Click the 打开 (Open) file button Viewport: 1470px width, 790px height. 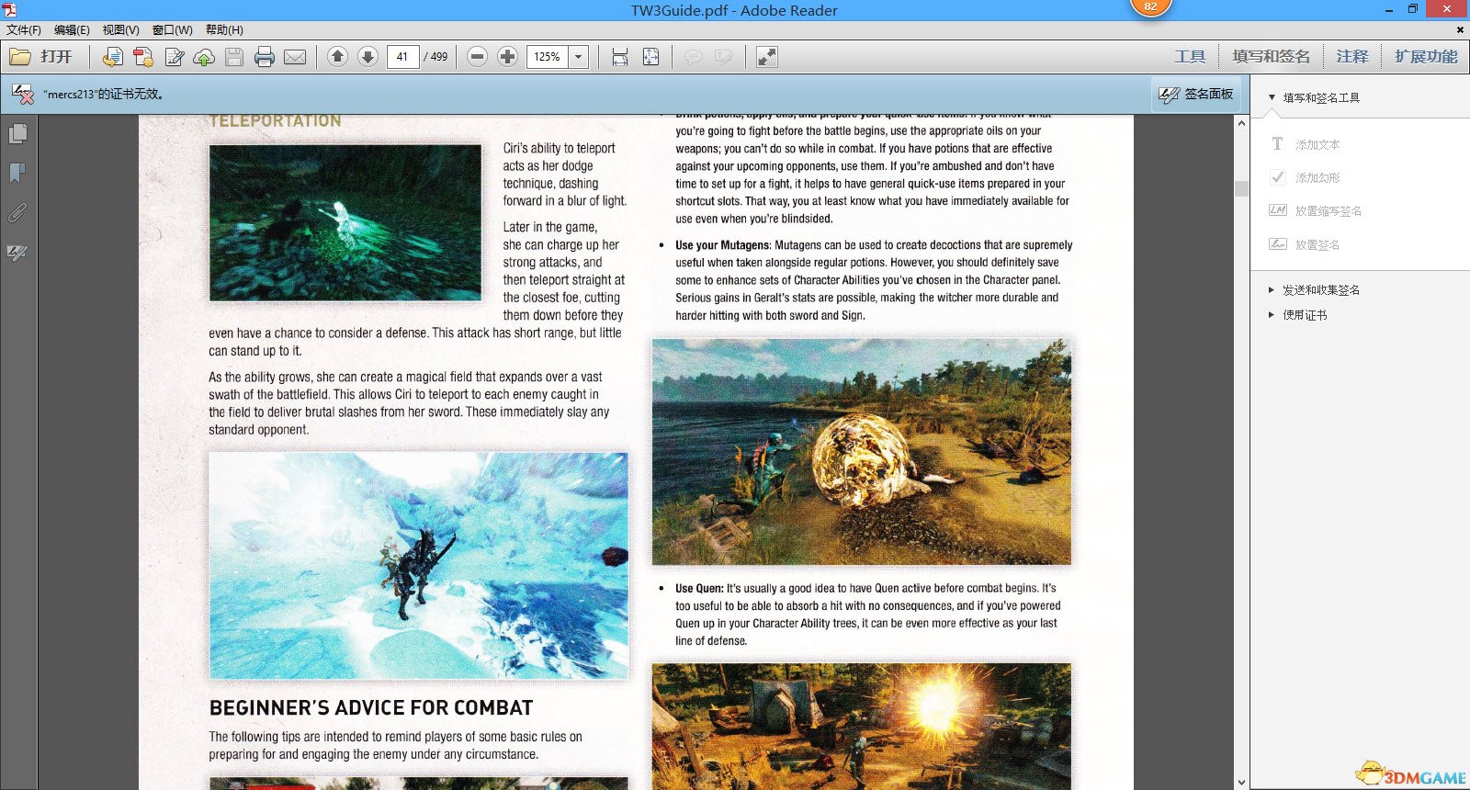[x=41, y=57]
